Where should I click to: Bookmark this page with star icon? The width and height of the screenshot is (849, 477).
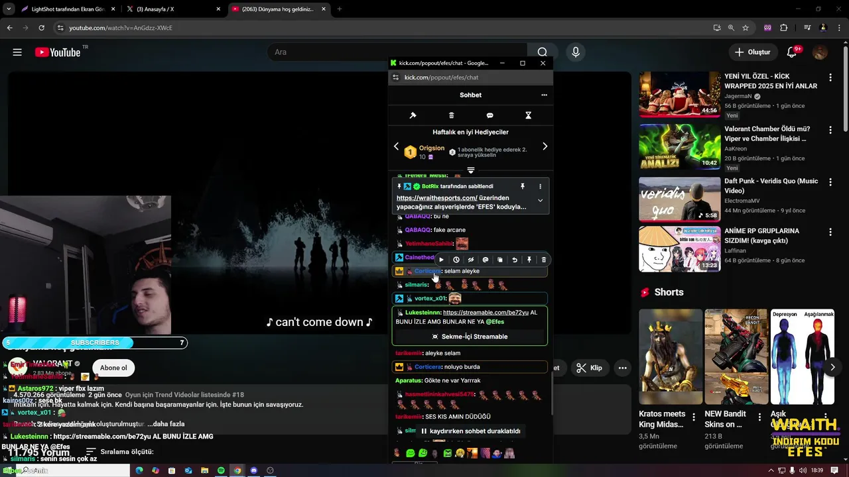746,28
